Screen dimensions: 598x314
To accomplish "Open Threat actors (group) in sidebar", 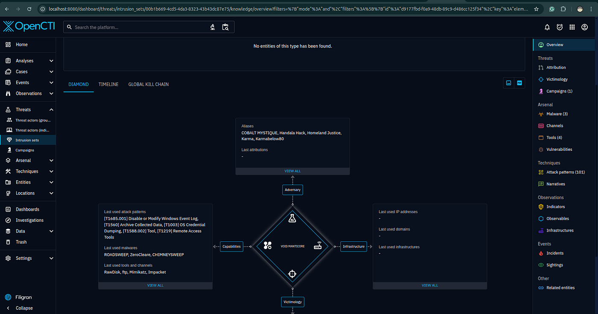I will [28, 120].
